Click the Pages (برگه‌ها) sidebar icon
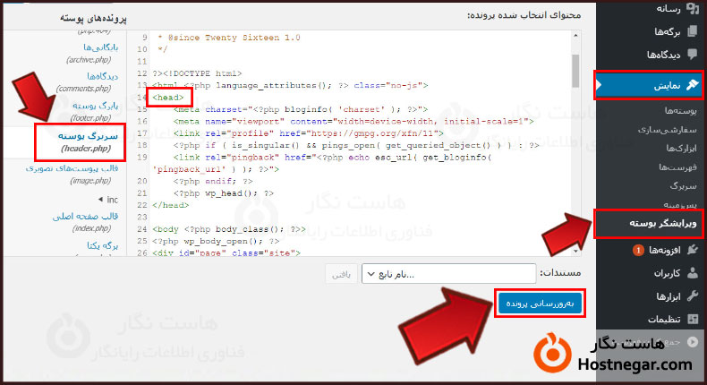Screen dimensions: 707x385 692,31
